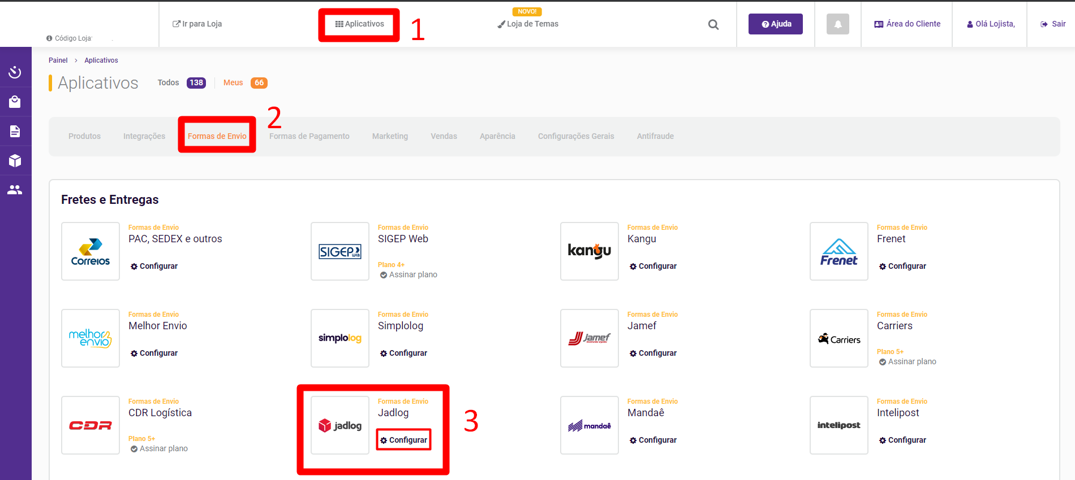This screenshot has width=1075, height=480.
Task: Configure the Frenet app
Action: tap(902, 266)
